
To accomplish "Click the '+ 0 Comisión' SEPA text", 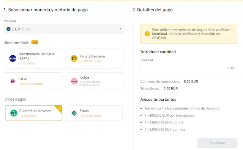I will point(27,63).
